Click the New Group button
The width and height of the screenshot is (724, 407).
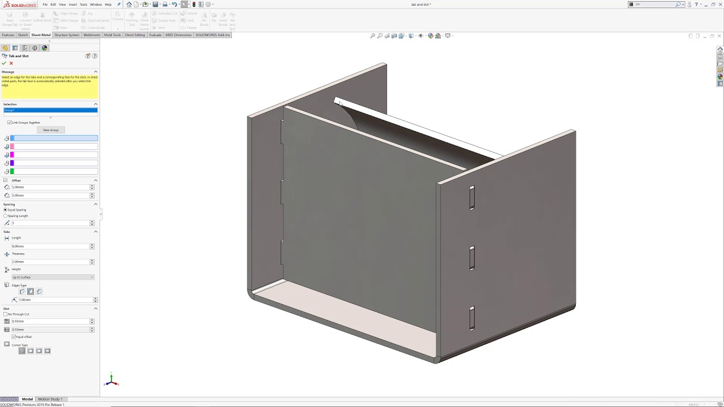[51, 130]
